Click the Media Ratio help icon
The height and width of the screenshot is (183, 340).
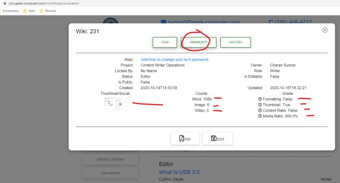point(260,116)
